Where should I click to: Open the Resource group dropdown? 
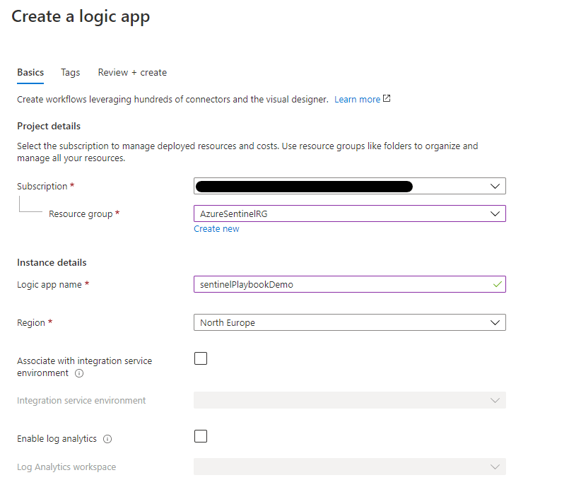coord(349,213)
